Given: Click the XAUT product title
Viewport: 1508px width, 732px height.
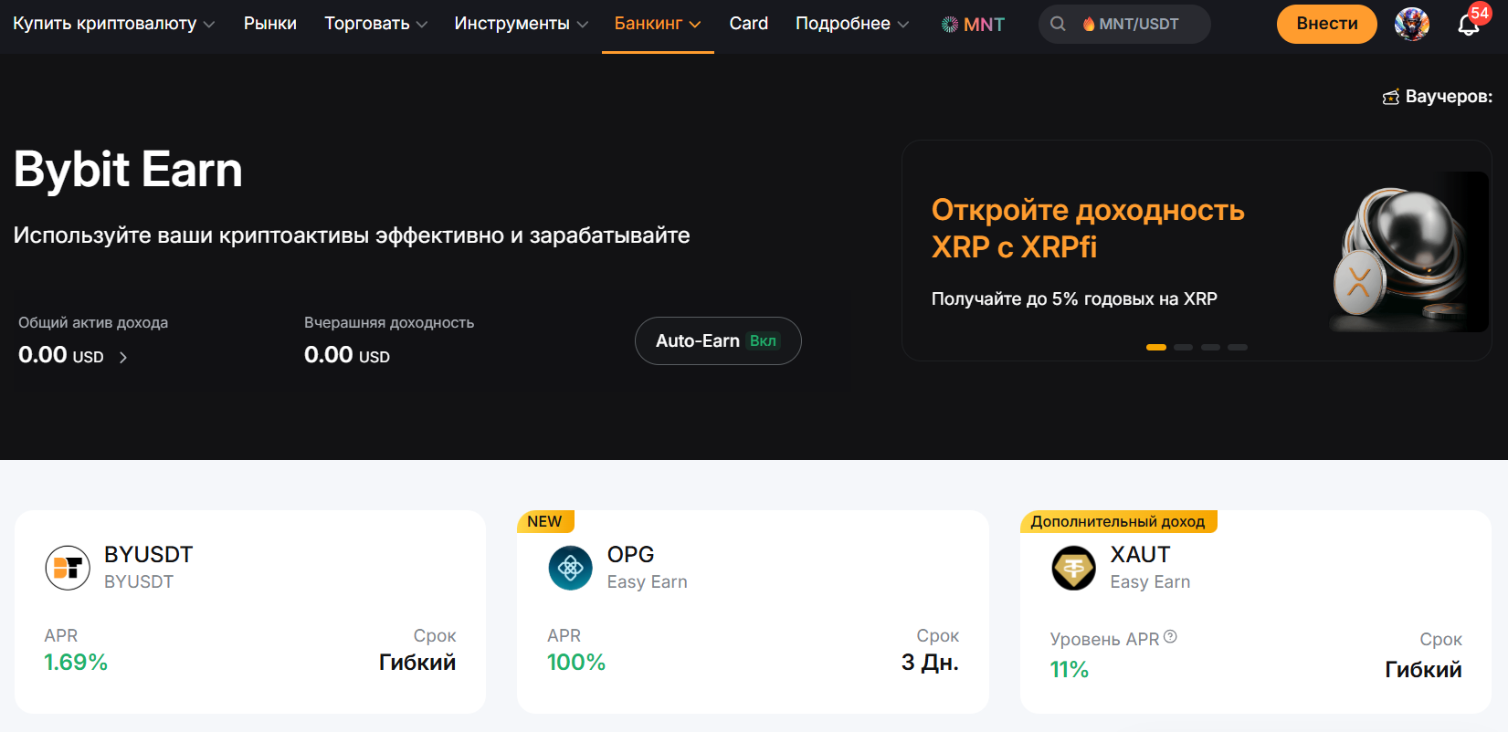Looking at the screenshot, I should click(x=1140, y=555).
